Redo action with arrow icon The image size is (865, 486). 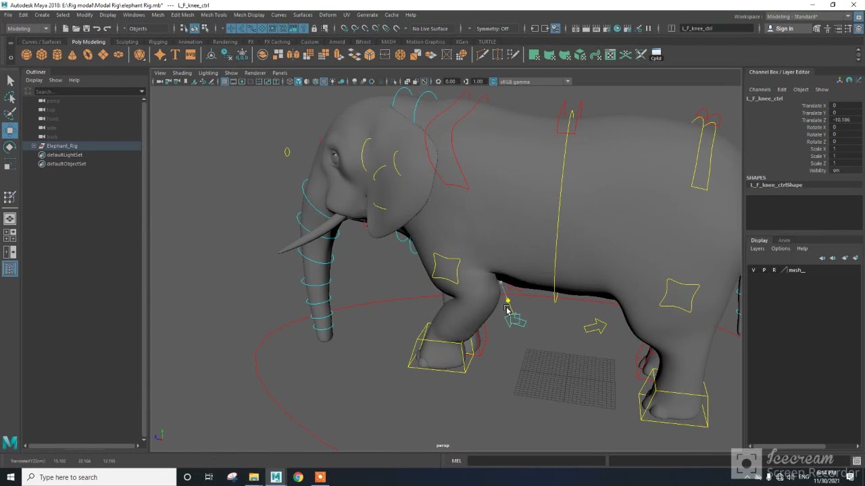[x=107, y=28]
